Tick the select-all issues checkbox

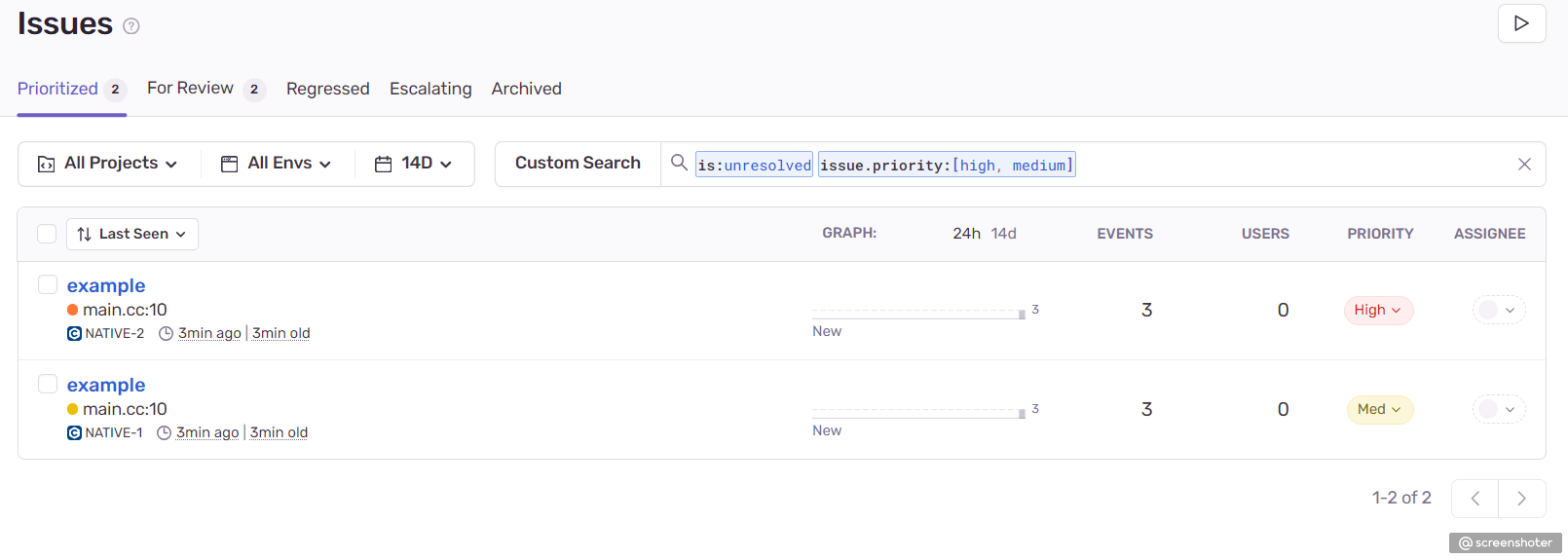point(47,234)
